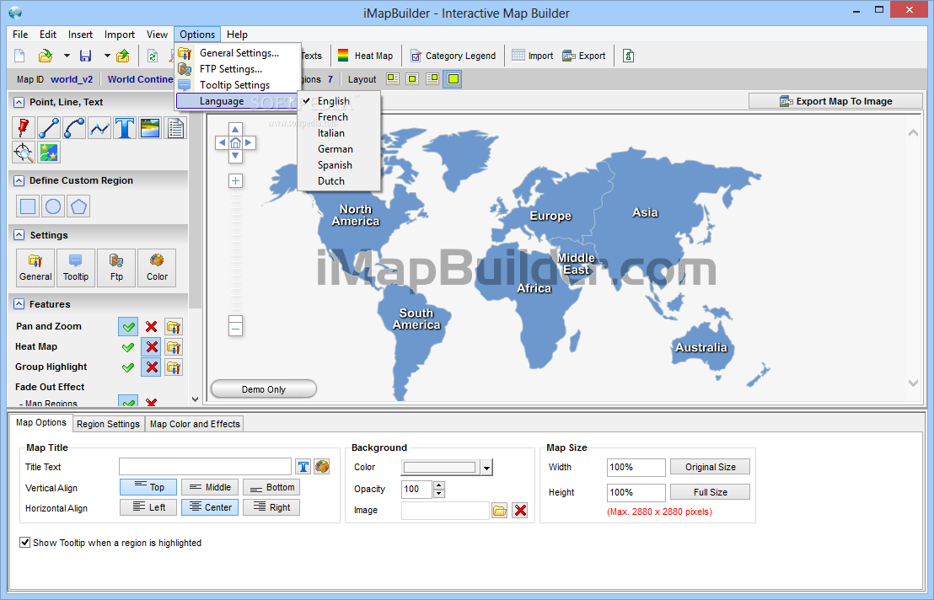
Task: Remove the background image with red X
Action: click(520, 511)
